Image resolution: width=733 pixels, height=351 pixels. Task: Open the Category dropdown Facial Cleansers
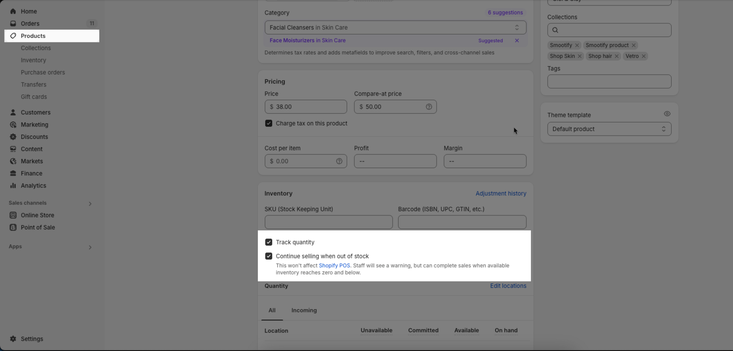pos(395,27)
